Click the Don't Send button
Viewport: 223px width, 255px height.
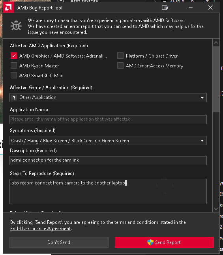click(59, 242)
